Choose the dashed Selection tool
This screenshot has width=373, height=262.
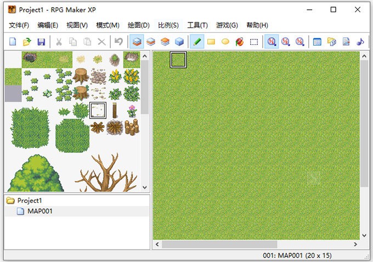point(253,42)
